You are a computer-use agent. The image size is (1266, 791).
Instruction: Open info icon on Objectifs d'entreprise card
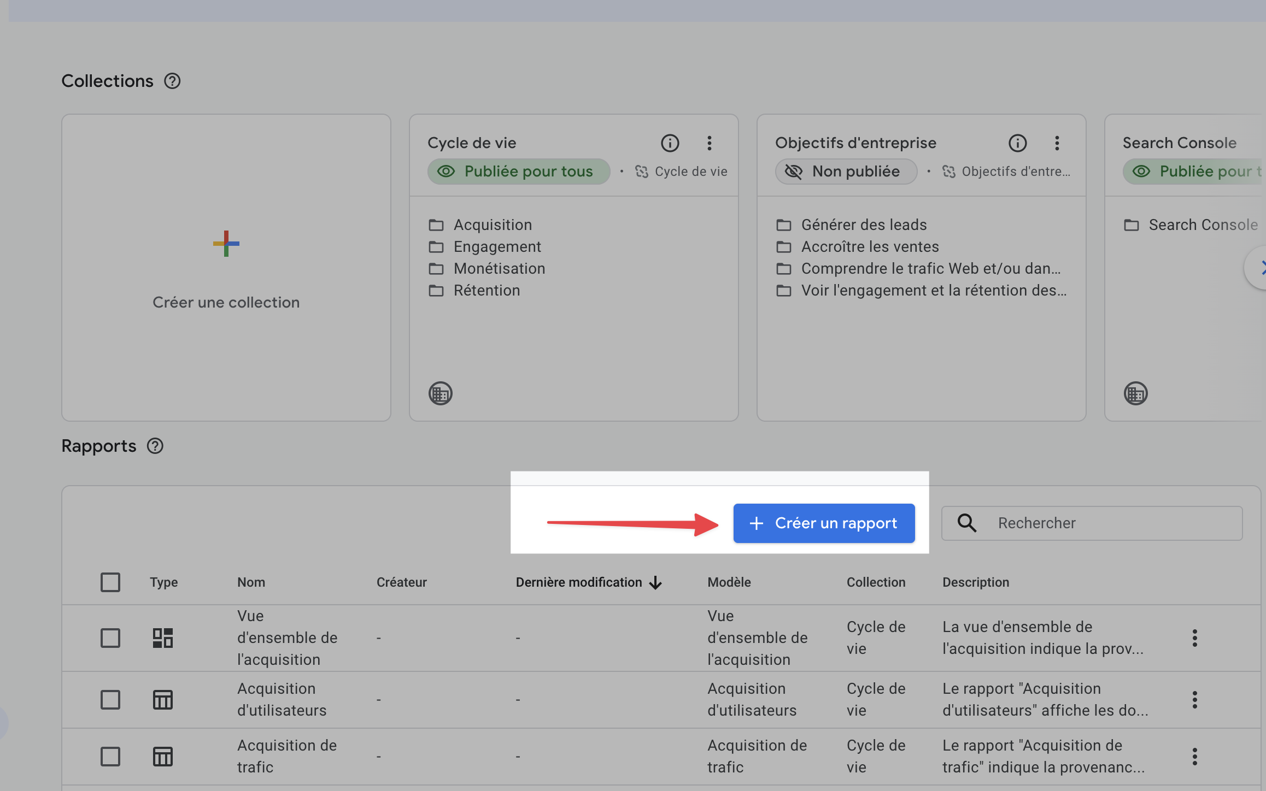pos(1017,143)
